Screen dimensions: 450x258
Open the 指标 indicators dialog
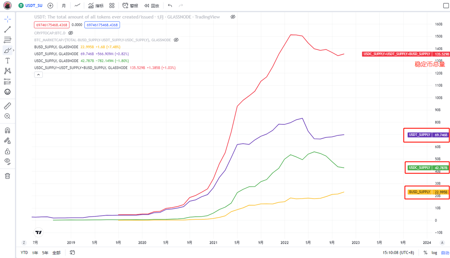[x=96, y=6]
